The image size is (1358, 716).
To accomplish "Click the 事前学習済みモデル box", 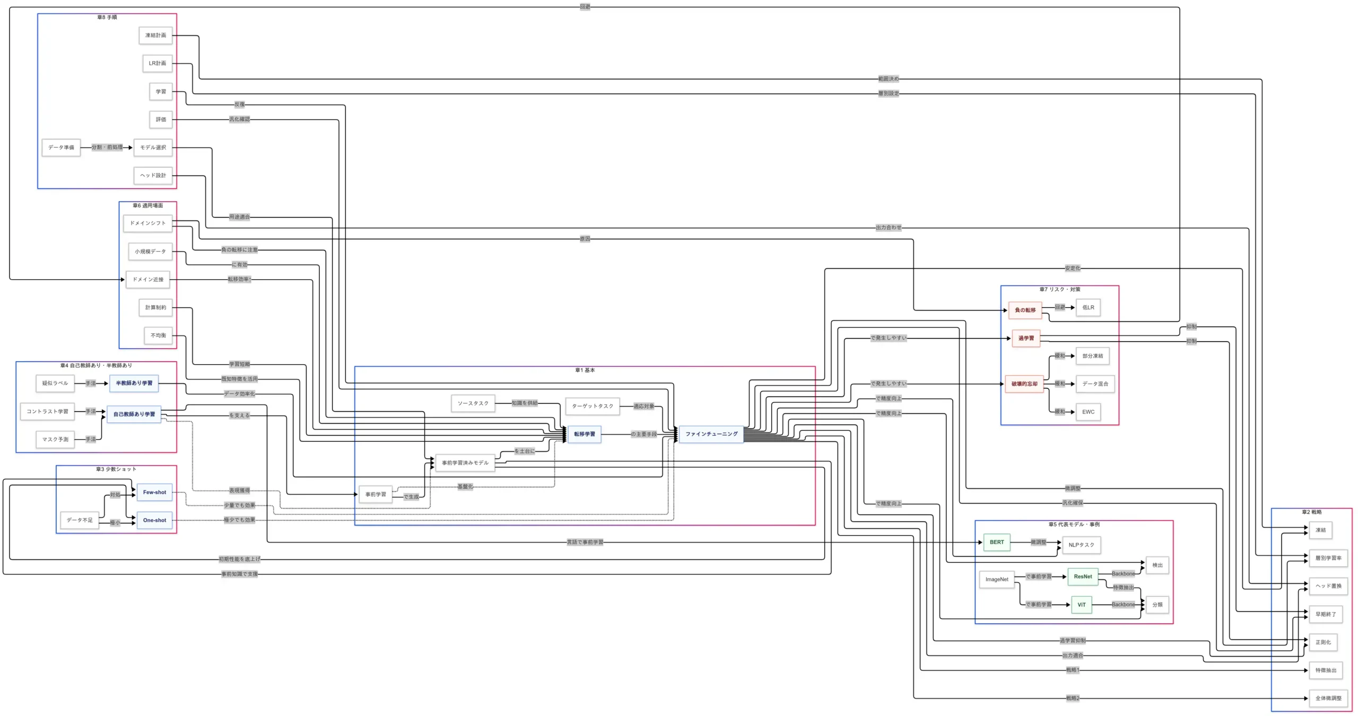I will point(465,463).
